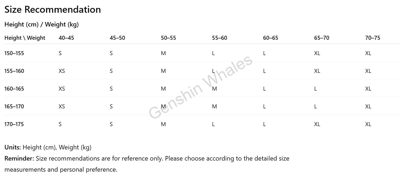Click the Size Recommendation heading
Viewport: 400px width, 173px height.
pyautogui.click(x=53, y=10)
